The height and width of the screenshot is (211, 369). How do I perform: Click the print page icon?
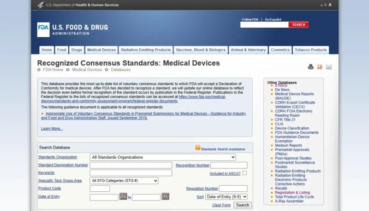(311, 67)
